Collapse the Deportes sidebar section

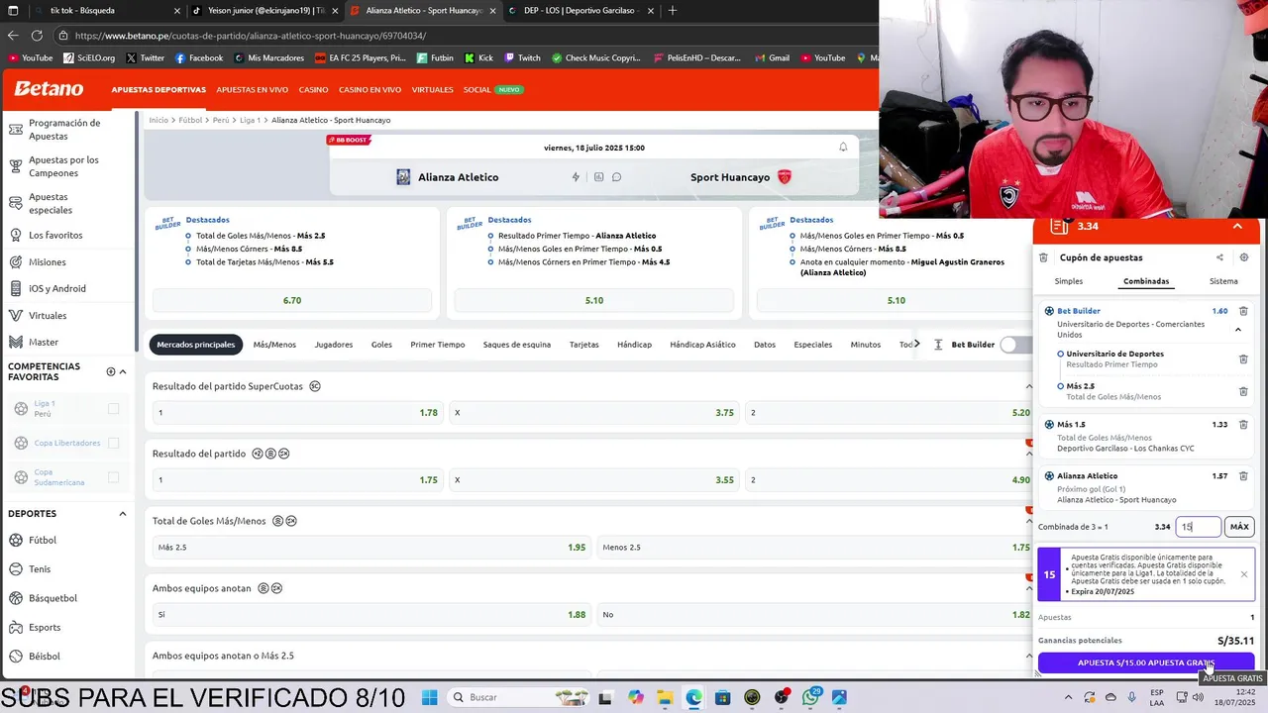click(x=123, y=514)
